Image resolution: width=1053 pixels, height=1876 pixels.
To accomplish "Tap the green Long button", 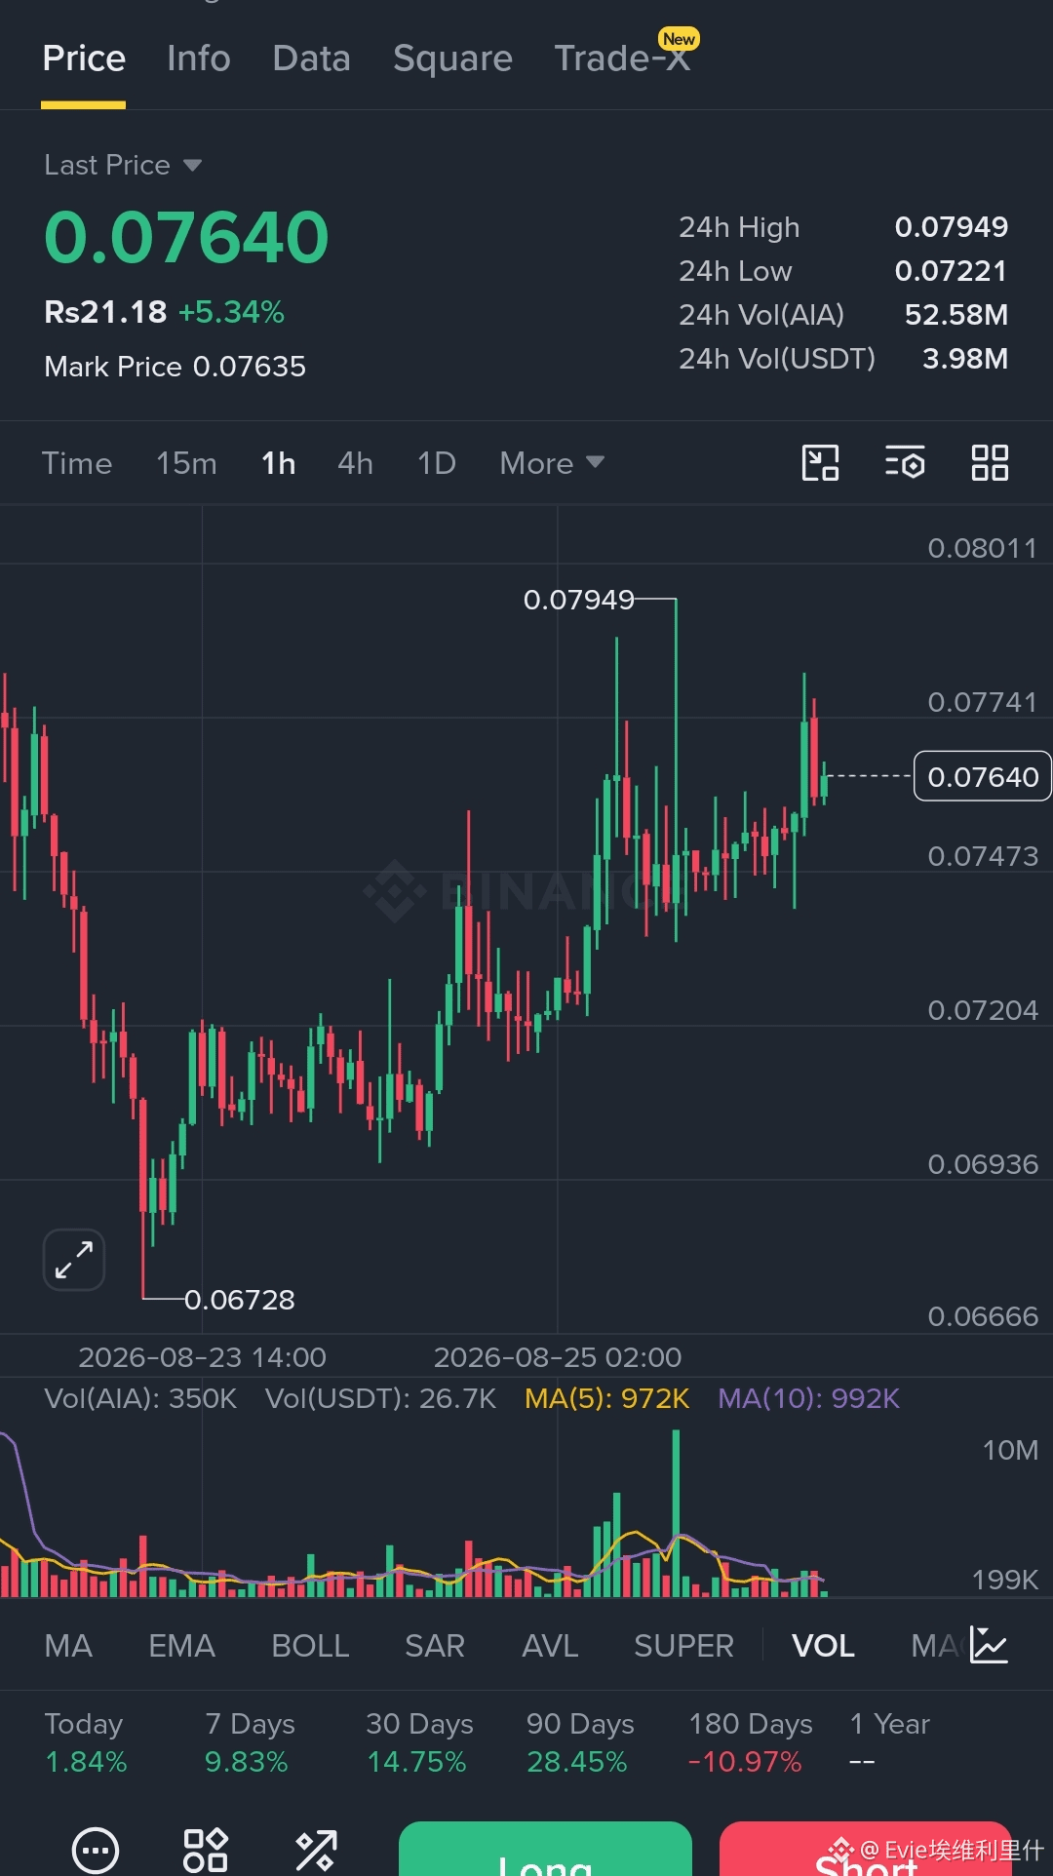I will click(x=545, y=1849).
